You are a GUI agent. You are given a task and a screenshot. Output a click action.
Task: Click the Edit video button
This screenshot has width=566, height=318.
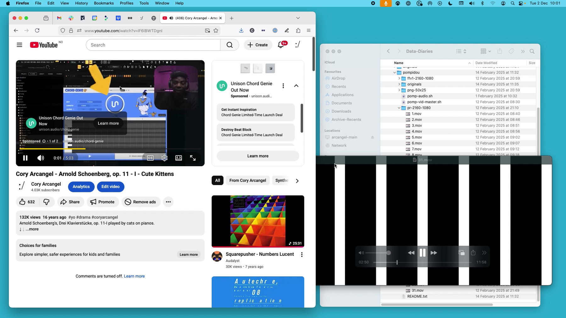pyautogui.click(x=110, y=187)
